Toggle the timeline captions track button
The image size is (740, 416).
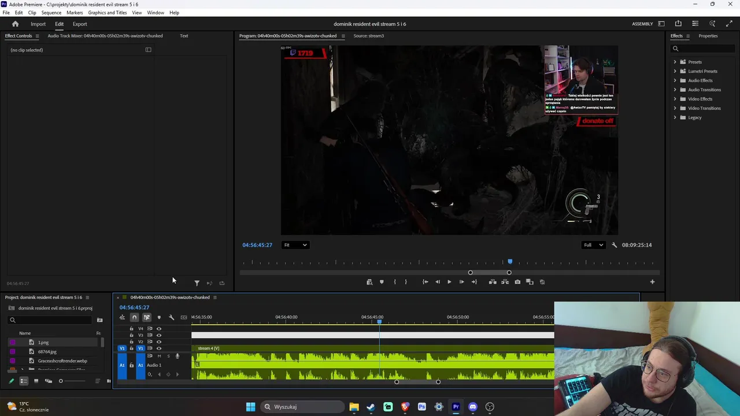pyautogui.click(x=184, y=317)
